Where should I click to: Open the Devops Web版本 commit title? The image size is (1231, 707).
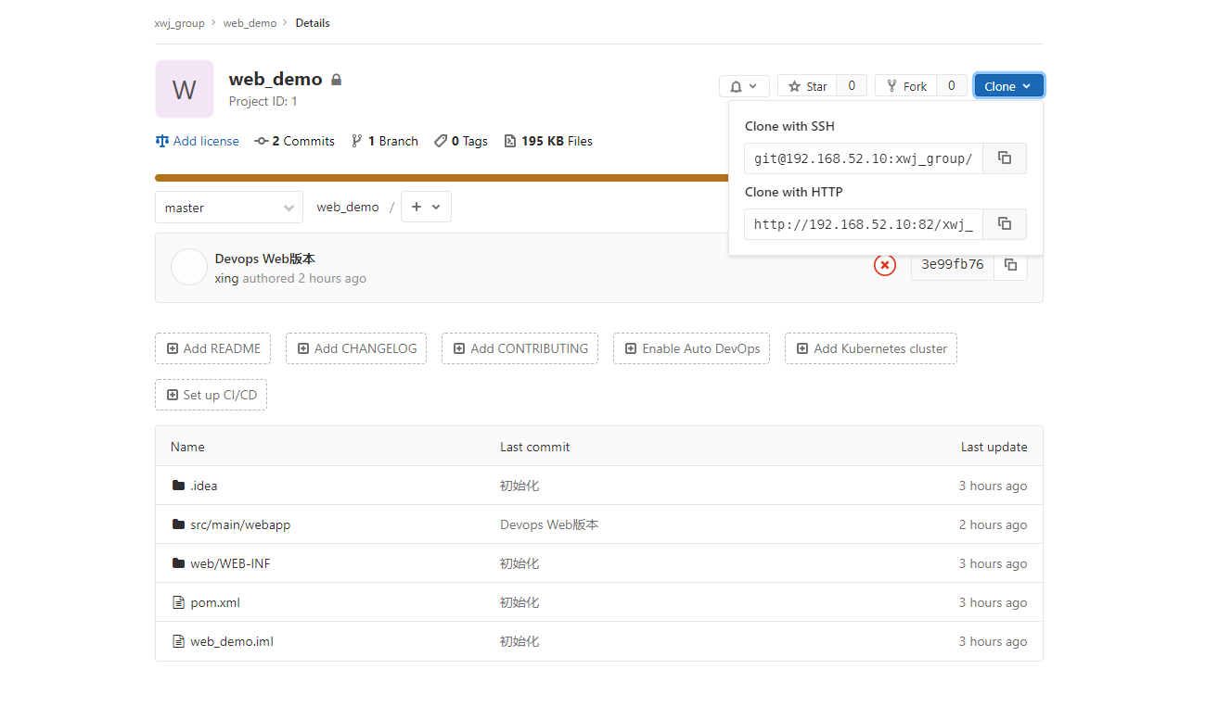tap(265, 259)
